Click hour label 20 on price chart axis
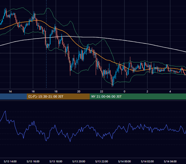The height and width of the screenshot is (164, 186). (x=79, y=92)
